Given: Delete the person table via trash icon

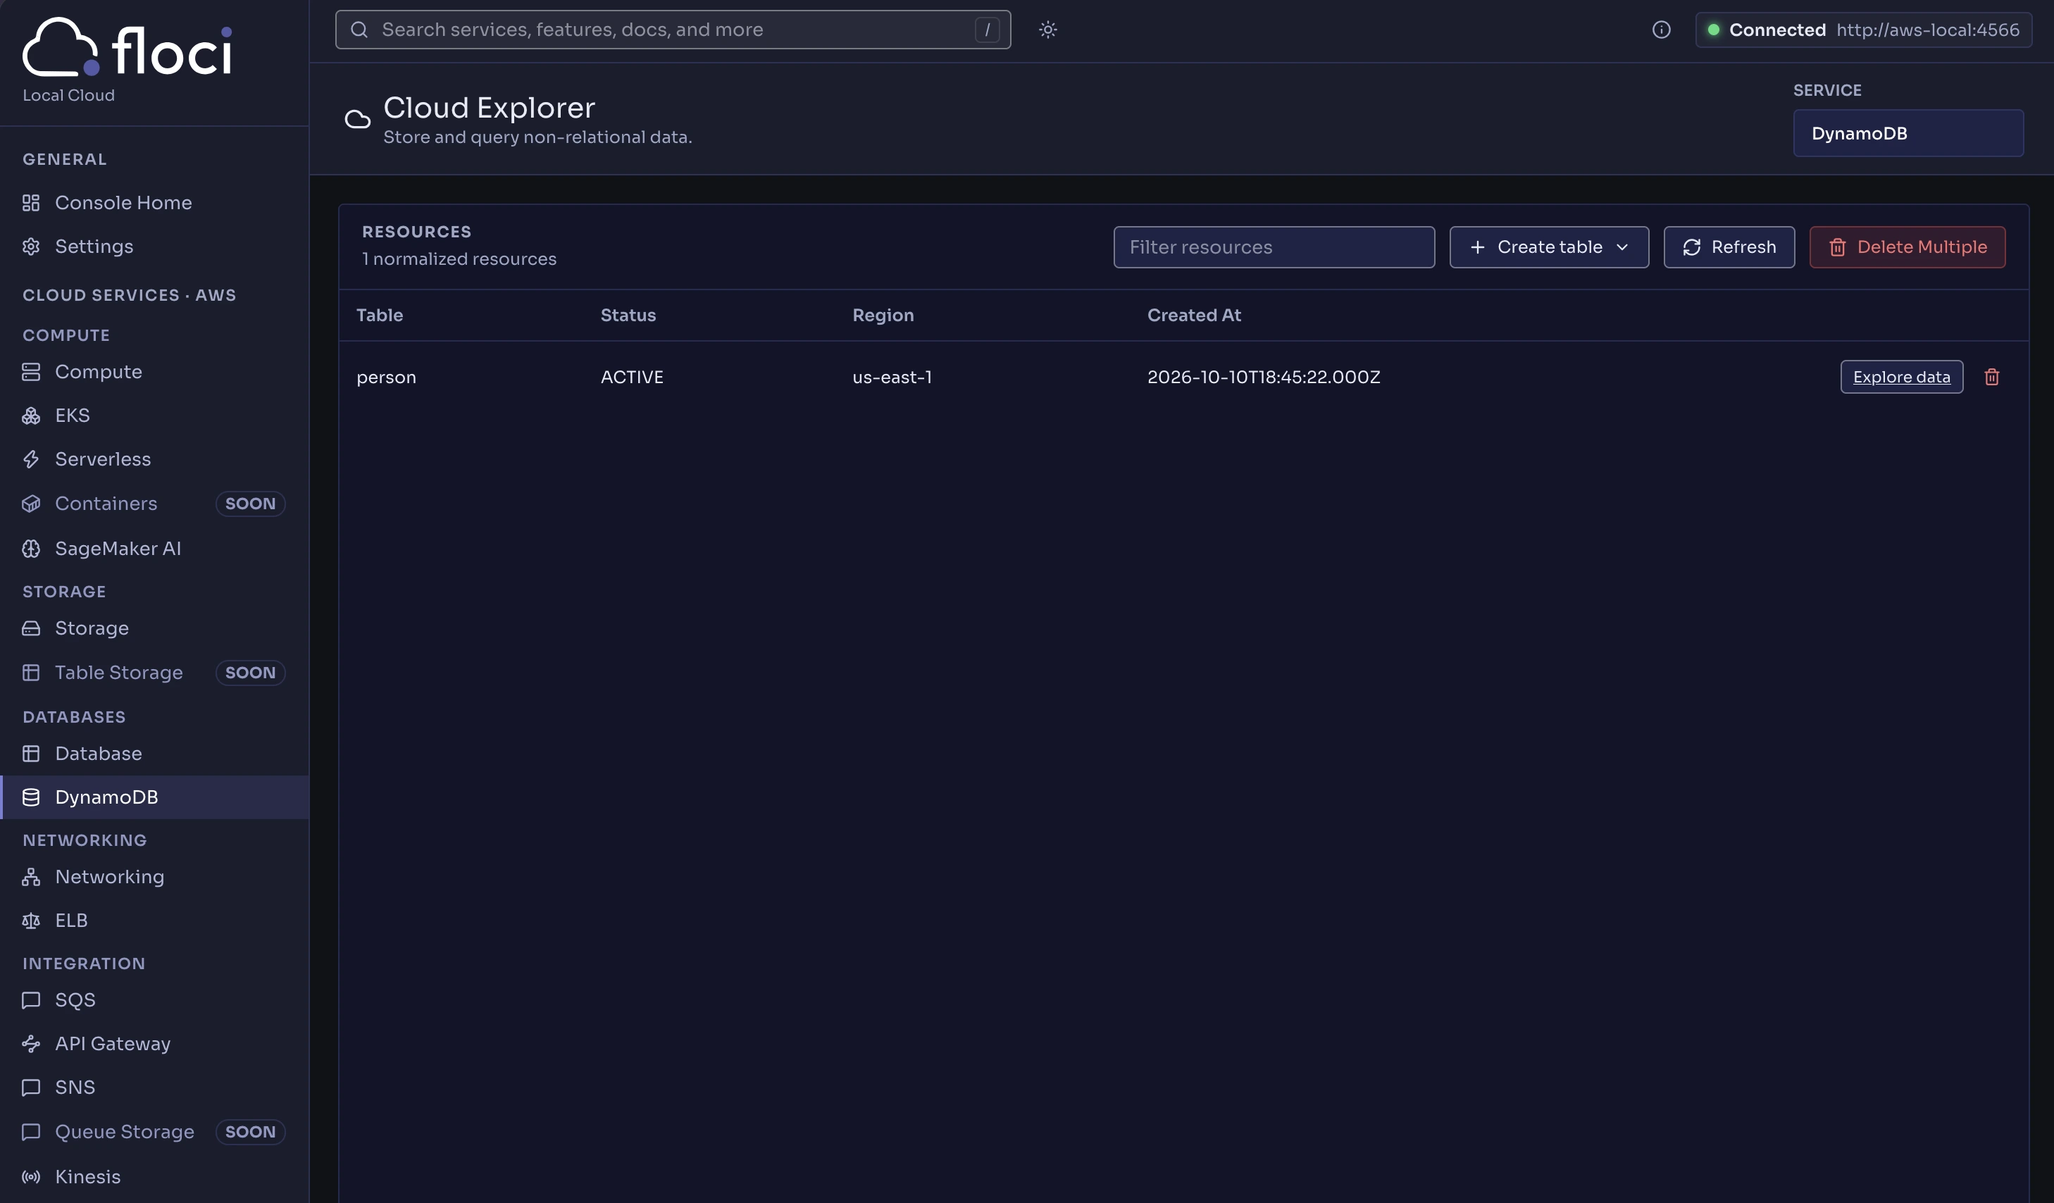Looking at the screenshot, I should coord(1991,378).
